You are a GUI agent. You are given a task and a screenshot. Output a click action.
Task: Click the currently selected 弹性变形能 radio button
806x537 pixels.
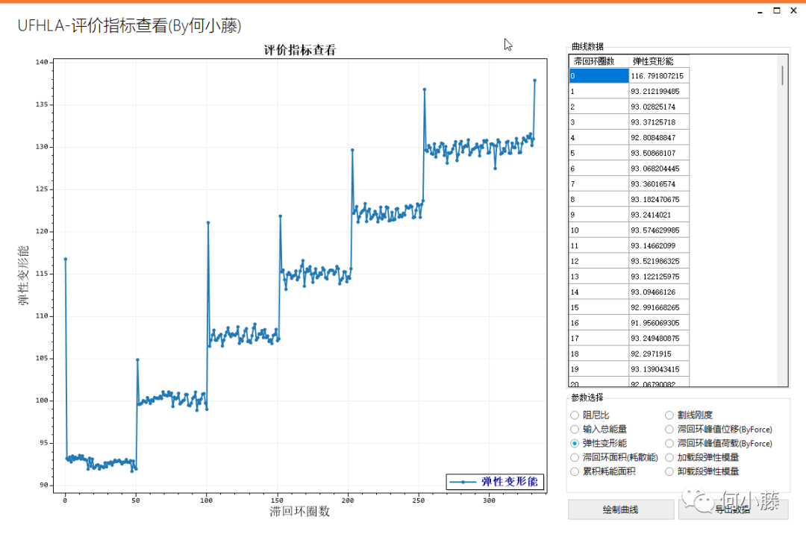[x=575, y=443]
